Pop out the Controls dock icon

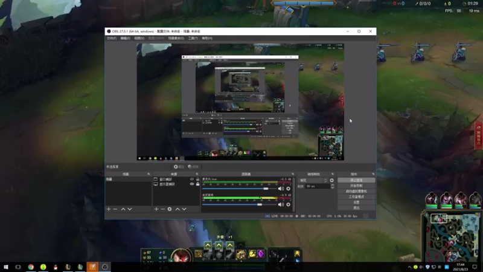(x=373, y=174)
